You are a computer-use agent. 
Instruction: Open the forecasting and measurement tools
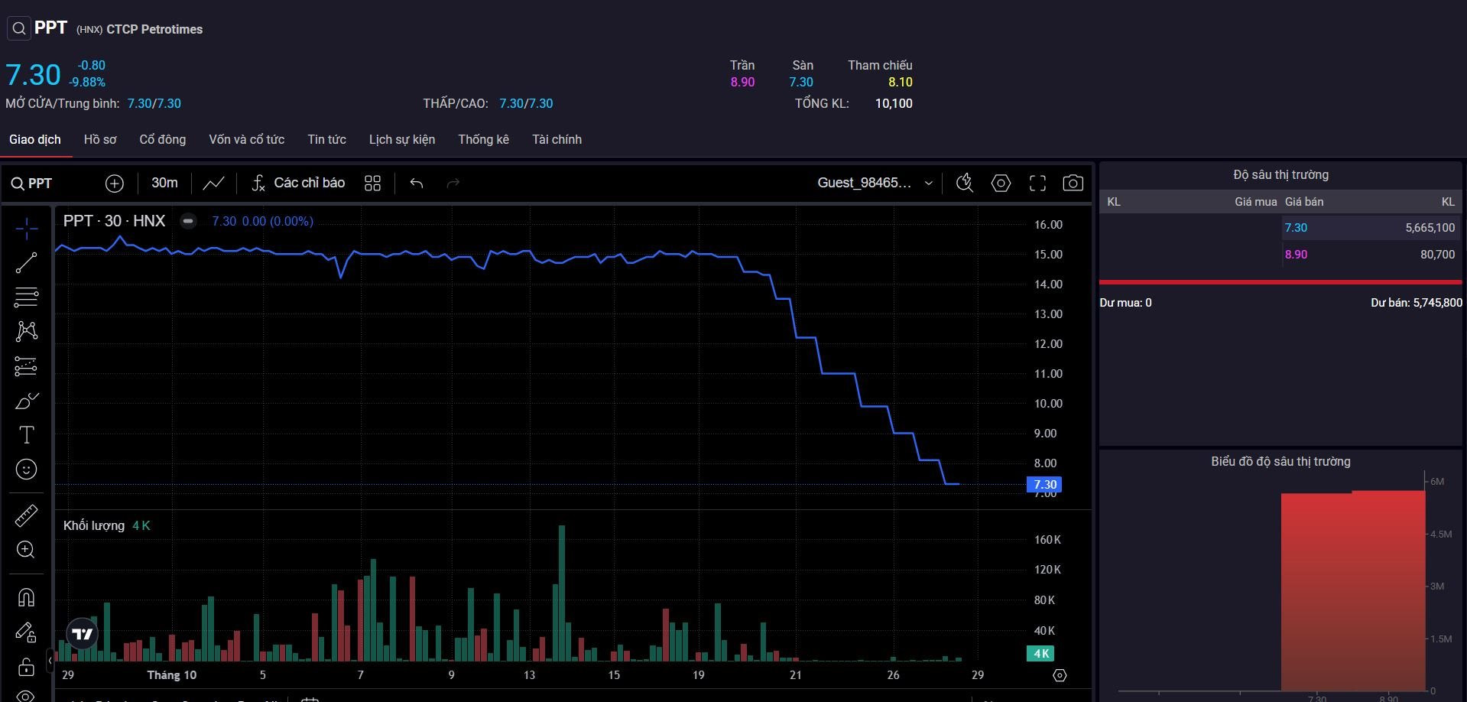(26, 366)
